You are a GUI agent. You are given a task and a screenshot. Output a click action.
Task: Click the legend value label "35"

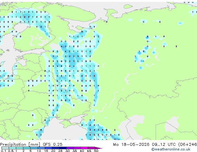click(75, 151)
